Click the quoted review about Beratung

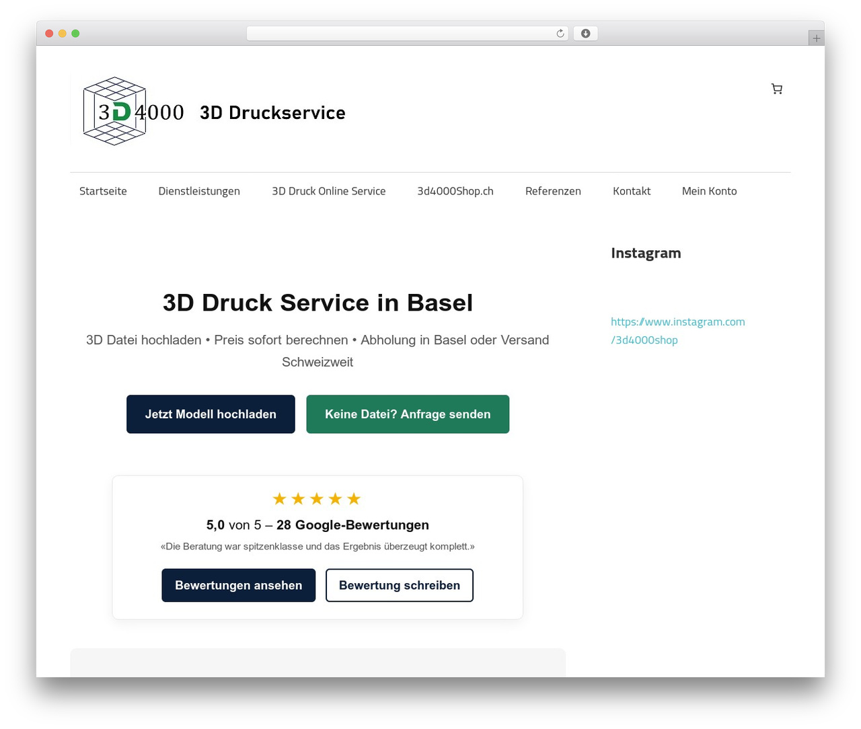click(317, 547)
